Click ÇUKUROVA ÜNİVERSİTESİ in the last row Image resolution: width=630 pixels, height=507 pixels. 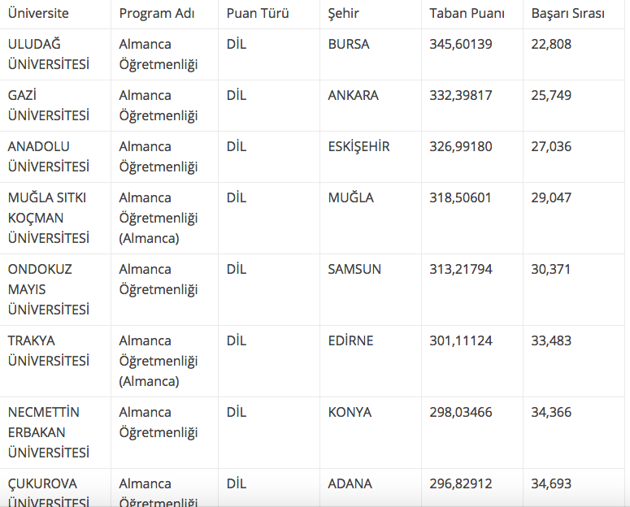pyautogui.click(x=48, y=492)
